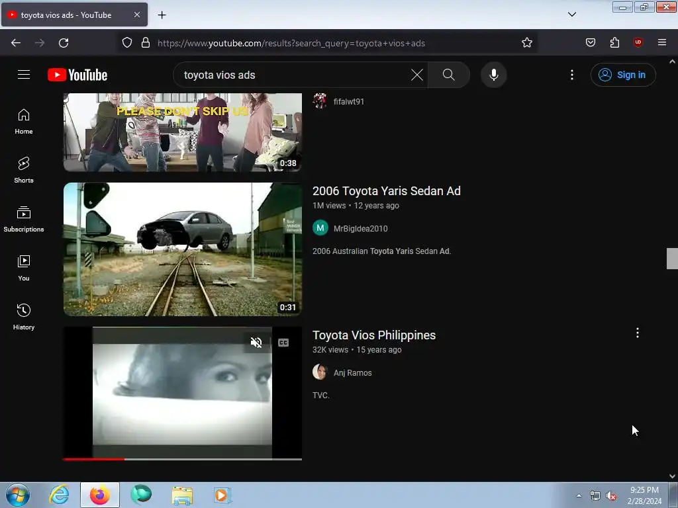Open YouTube settings three-dot menu
The image size is (678, 508).
click(572, 75)
